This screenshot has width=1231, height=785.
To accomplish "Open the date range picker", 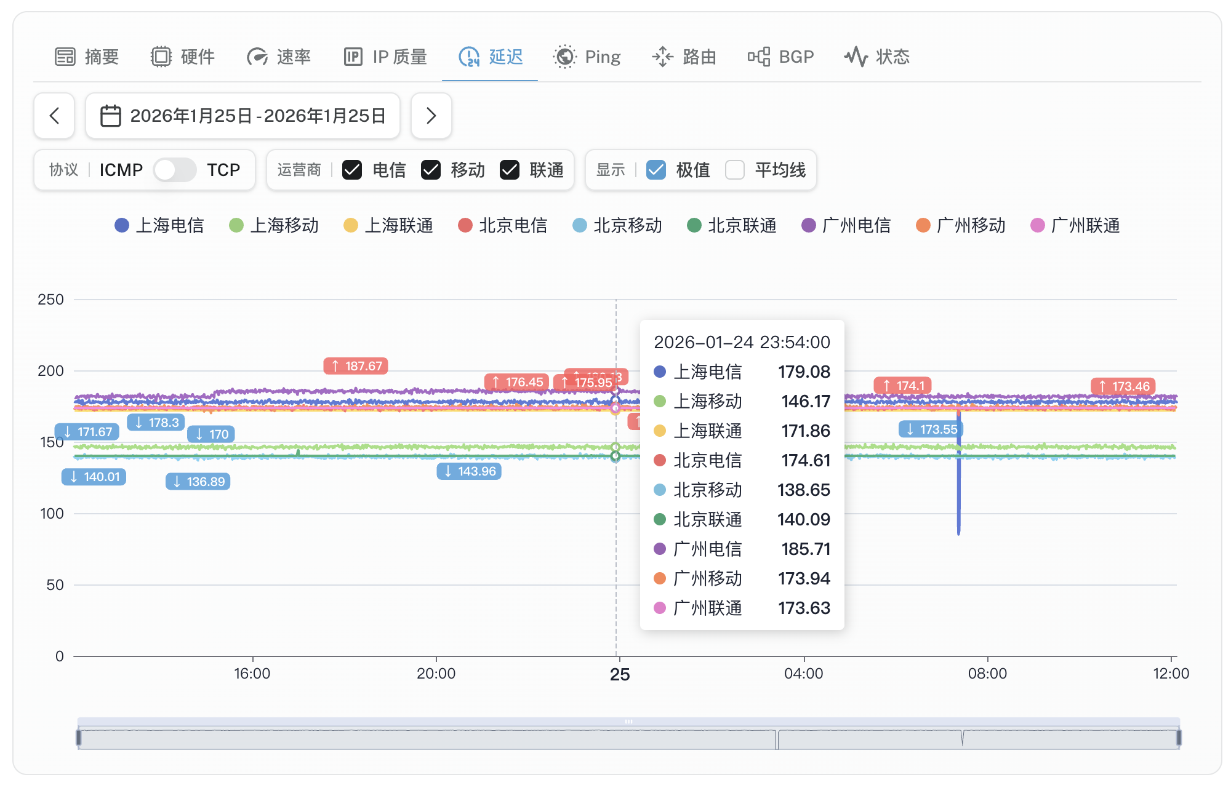I will click(243, 116).
